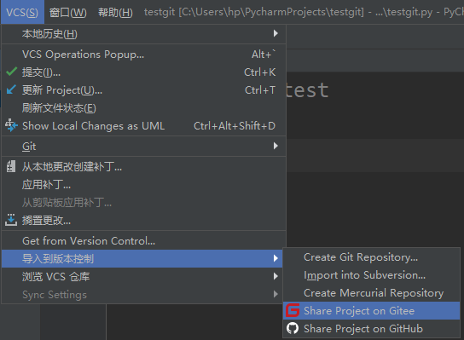This screenshot has width=464, height=340.
Task: Click the GitHub octocat icon
Action: pos(293,328)
